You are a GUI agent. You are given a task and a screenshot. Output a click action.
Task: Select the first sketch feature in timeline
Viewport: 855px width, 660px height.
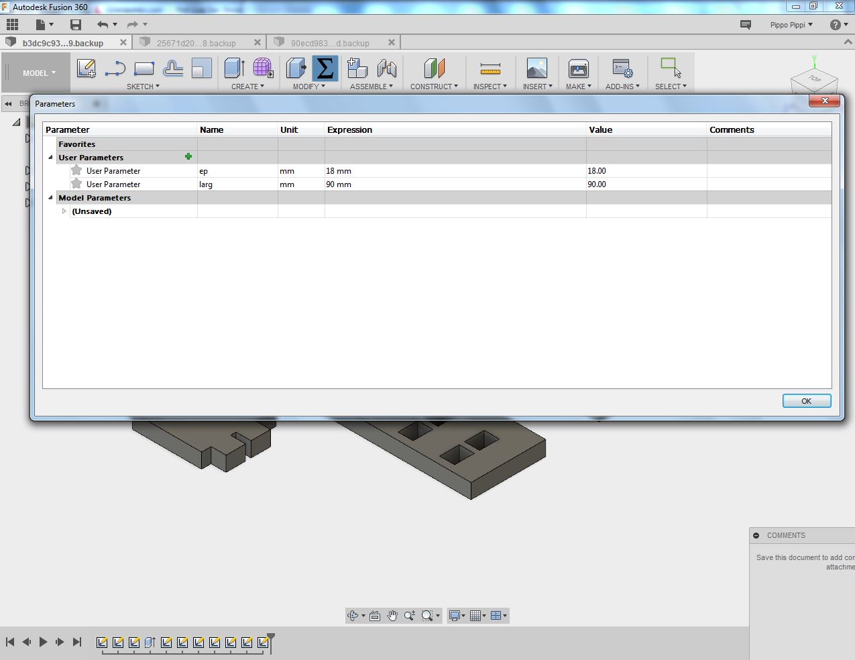102,643
